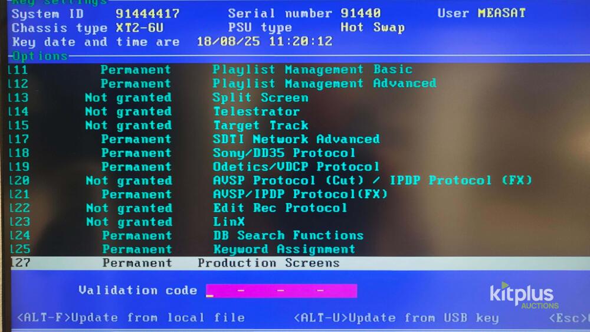590x332 pixels.
Task: Select the DB Search Functions option row
Action: pyautogui.click(x=299, y=235)
